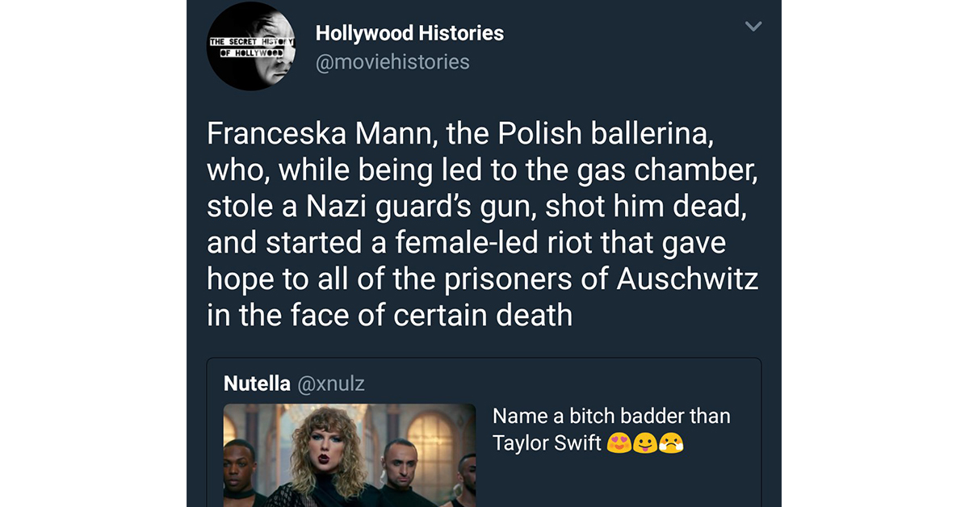Click the Hollywood Histories display name
This screenshot has width=969, height=507.
tap(409, 33)
